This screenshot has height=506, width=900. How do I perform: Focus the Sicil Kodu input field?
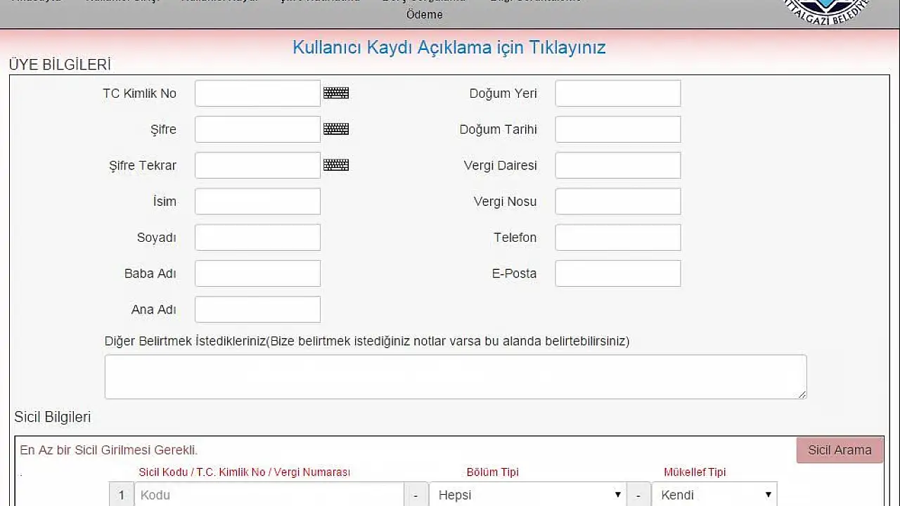[269, 495]
